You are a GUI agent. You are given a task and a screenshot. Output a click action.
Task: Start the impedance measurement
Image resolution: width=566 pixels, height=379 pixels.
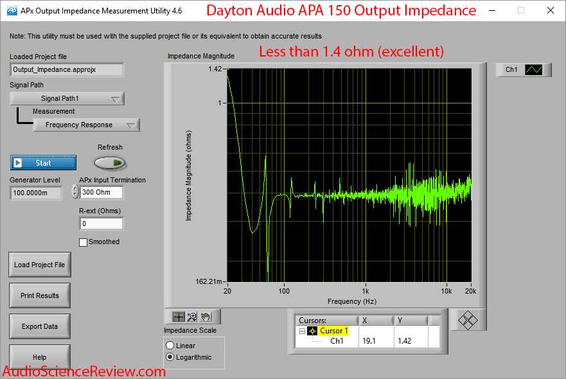[x=43, y=163]
